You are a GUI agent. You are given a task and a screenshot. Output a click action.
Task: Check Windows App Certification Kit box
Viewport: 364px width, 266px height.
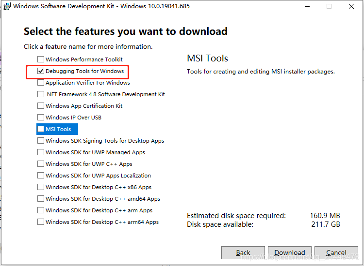click(41, 106)
